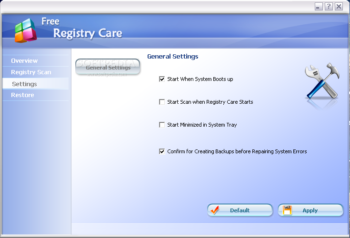Click the Registry Care title text

pos(88,33)
